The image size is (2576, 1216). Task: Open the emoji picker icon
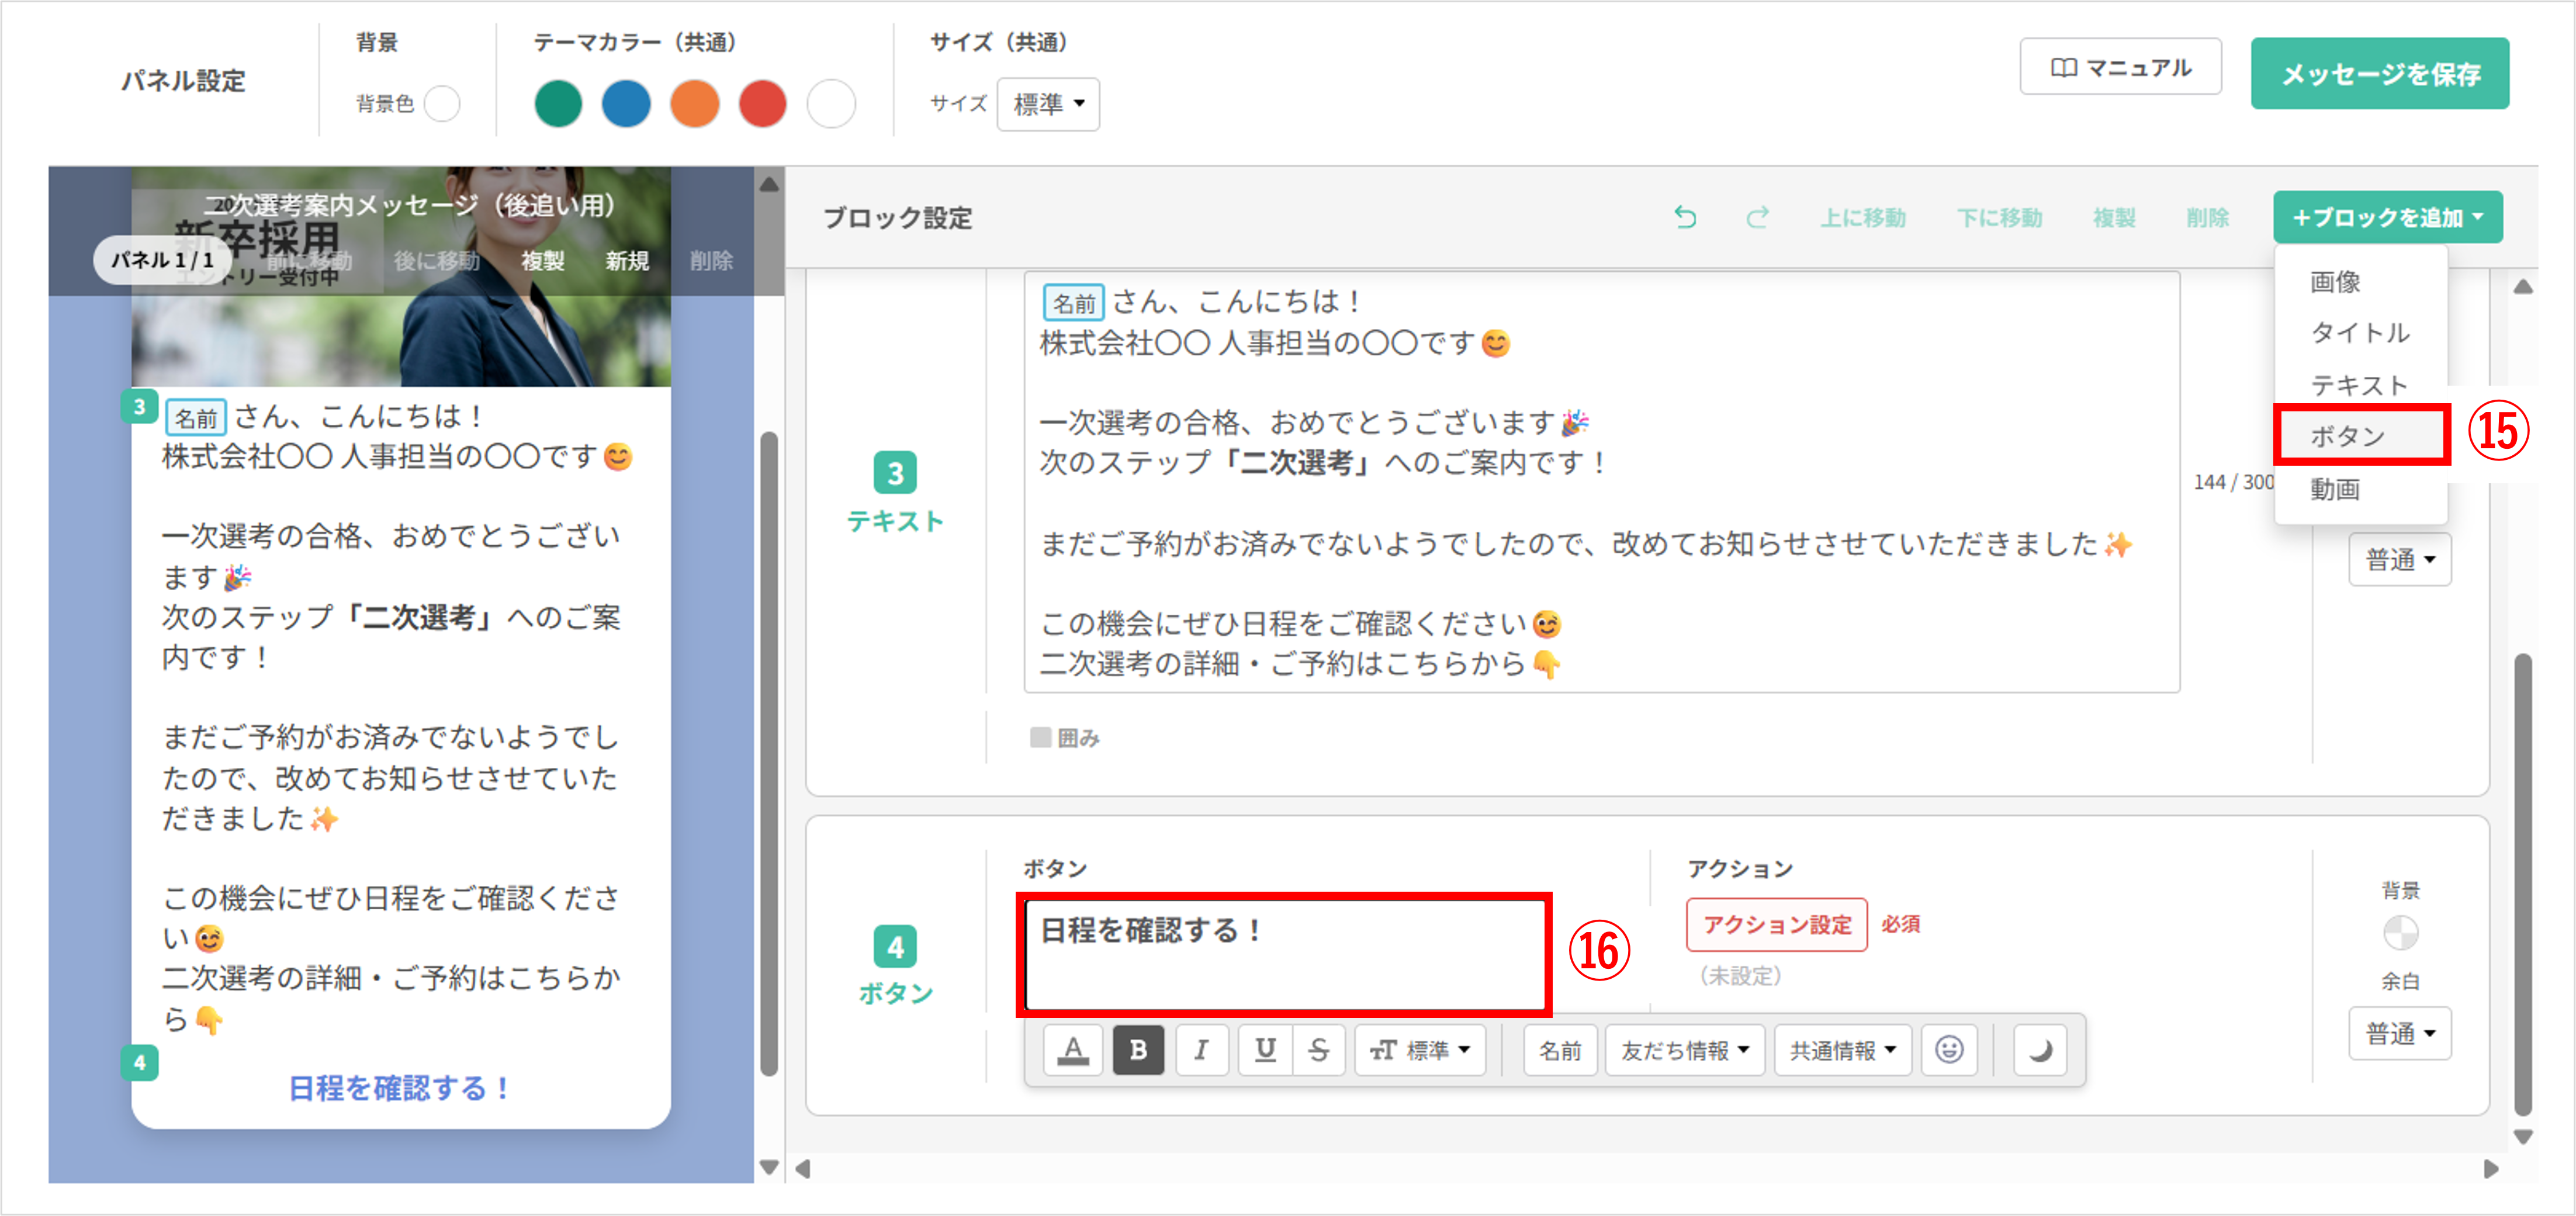pos(1949,1049)
